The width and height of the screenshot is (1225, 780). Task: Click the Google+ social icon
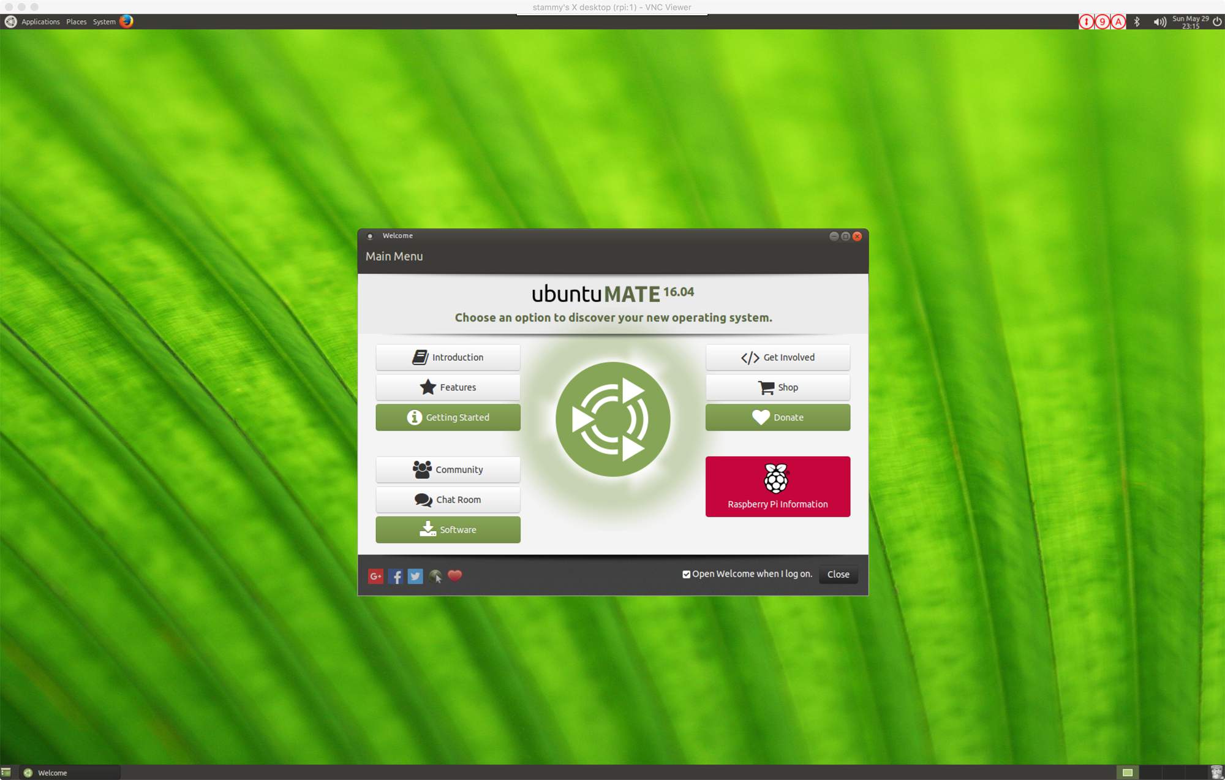point(375,576)
